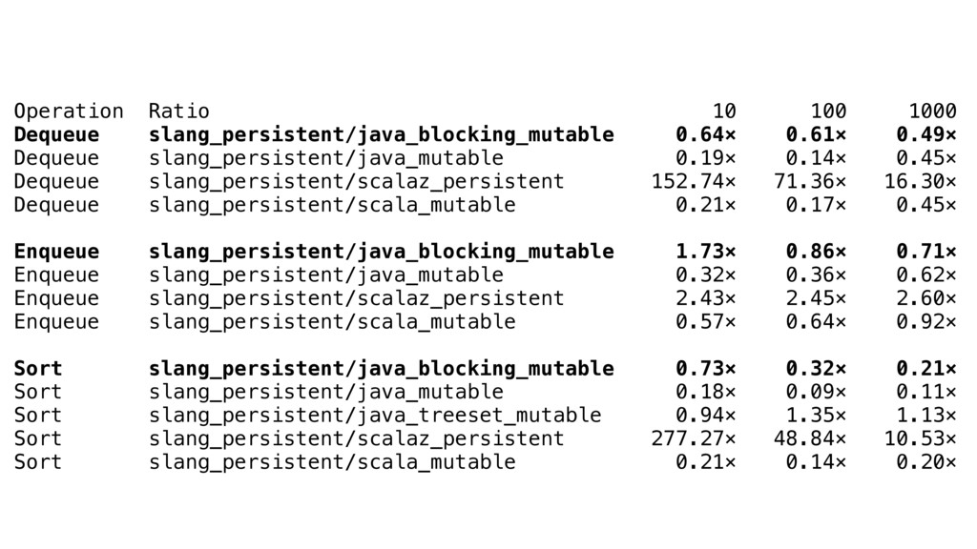Click the 2.60× Enqueue value

click(x=925, y=298)
